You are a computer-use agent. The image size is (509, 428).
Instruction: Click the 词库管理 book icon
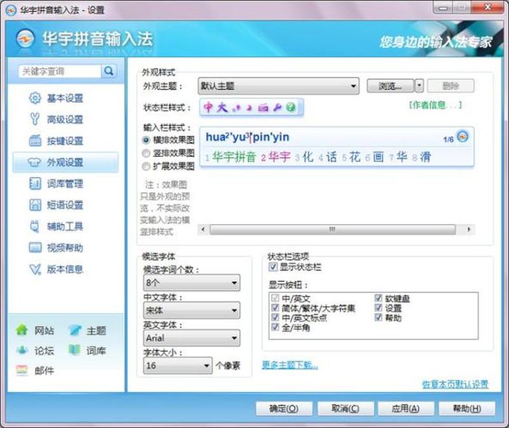35,184
